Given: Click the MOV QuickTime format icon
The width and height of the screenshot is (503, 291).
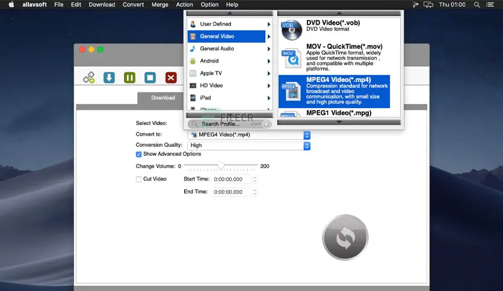Looking at the screenshot, I should pos(291,58).
